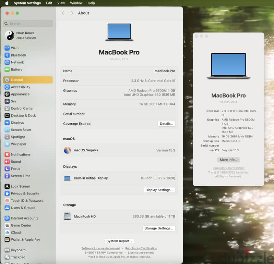Click the iCloud cloud icon
274x264 pixels.
[x=7, y=232]
